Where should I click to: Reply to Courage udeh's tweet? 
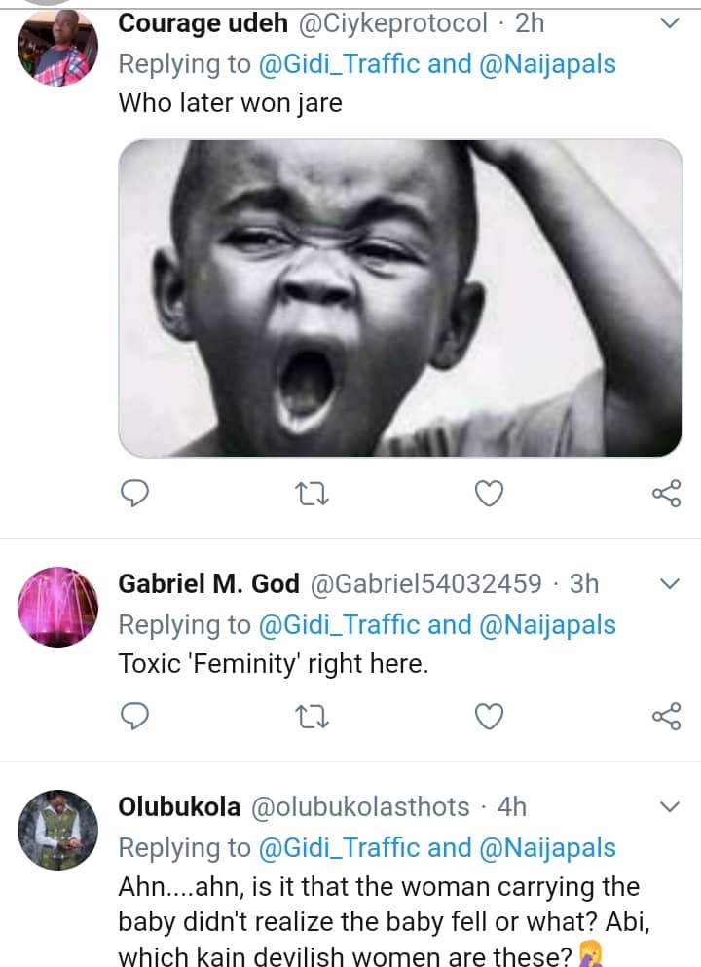pyautogui.click(x=133, y=495)
